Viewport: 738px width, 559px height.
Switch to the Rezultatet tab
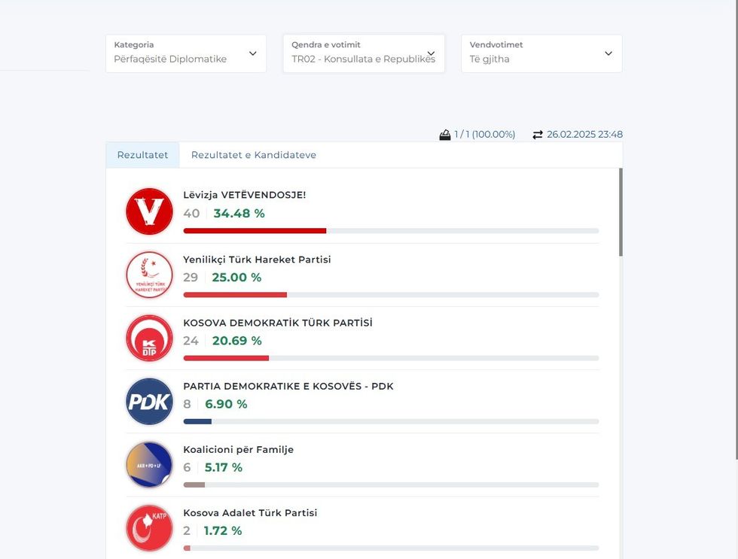click(x=142, y=155)
